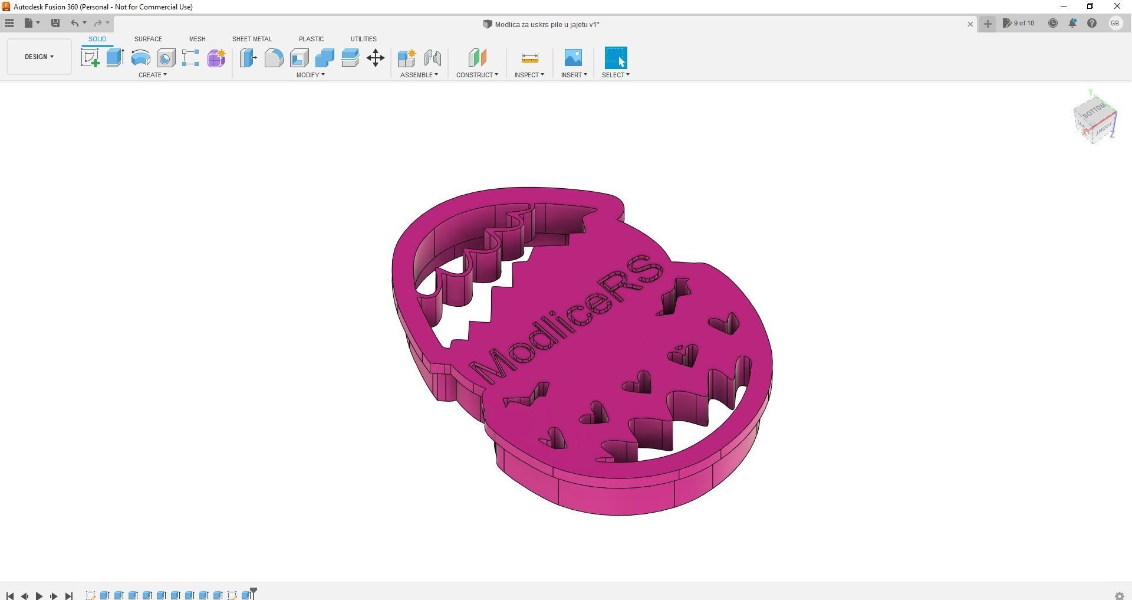The width and height of the screenshot is (1132, 600).
Task: Open the GB user account menu
Action: point(1115,23)
